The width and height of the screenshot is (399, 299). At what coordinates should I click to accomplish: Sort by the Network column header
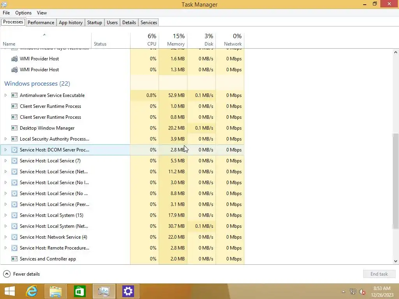point(230,40)
